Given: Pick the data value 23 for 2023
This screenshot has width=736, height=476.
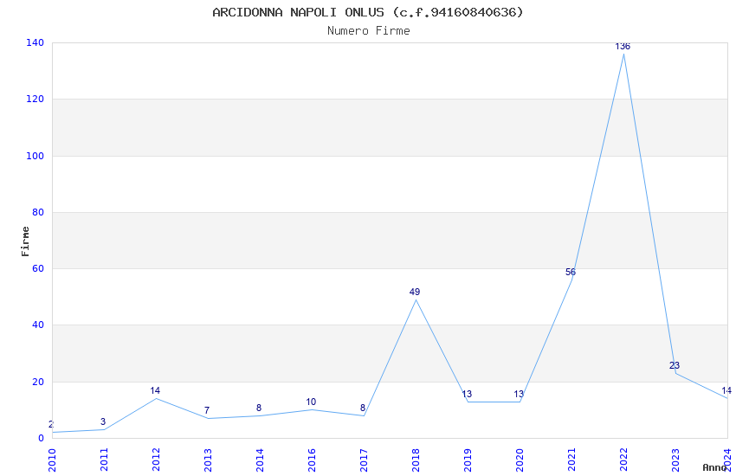Looking at the screenshot, I should pyautogui.click(x=674, y=365).
